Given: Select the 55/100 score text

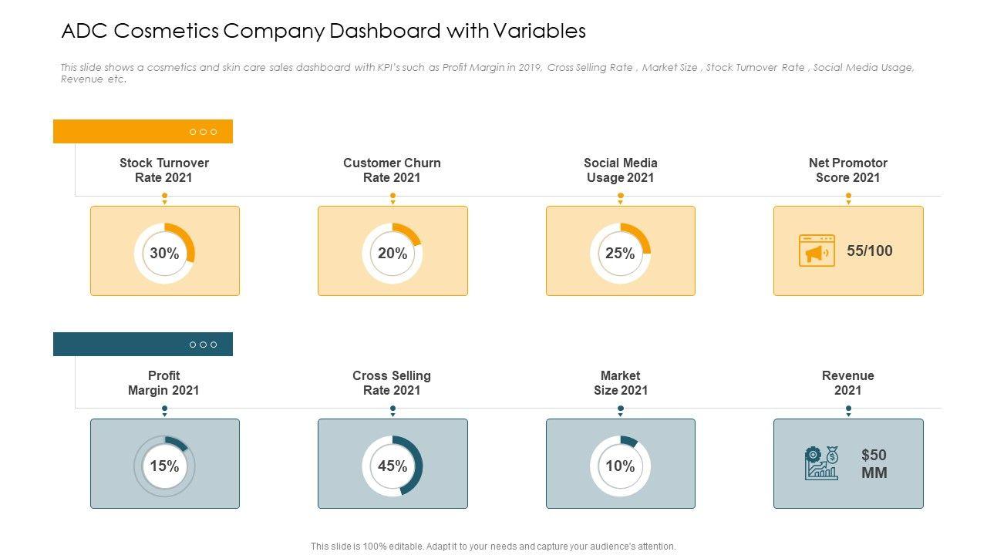Looking at the screenshot, I should pos(869,251).
